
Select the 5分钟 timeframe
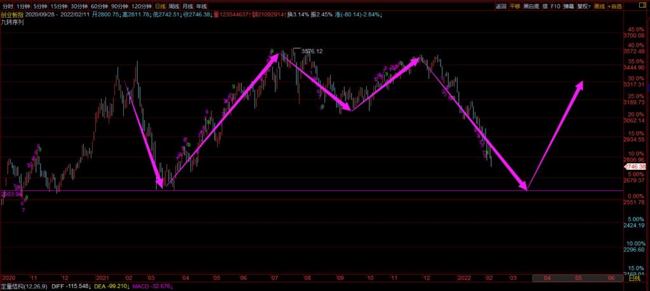[40, 6]
